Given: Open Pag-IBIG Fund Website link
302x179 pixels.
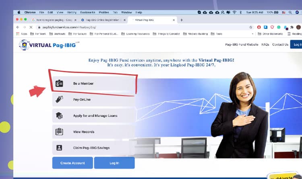Looking at the screenshot, I should coord(242,45).
